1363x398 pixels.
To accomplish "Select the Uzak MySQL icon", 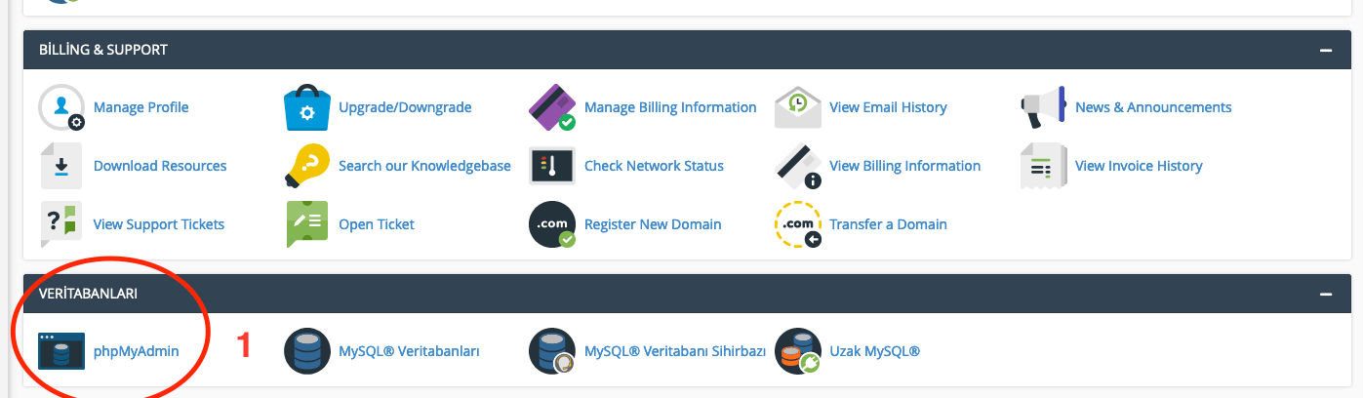I will pos(798,351).
